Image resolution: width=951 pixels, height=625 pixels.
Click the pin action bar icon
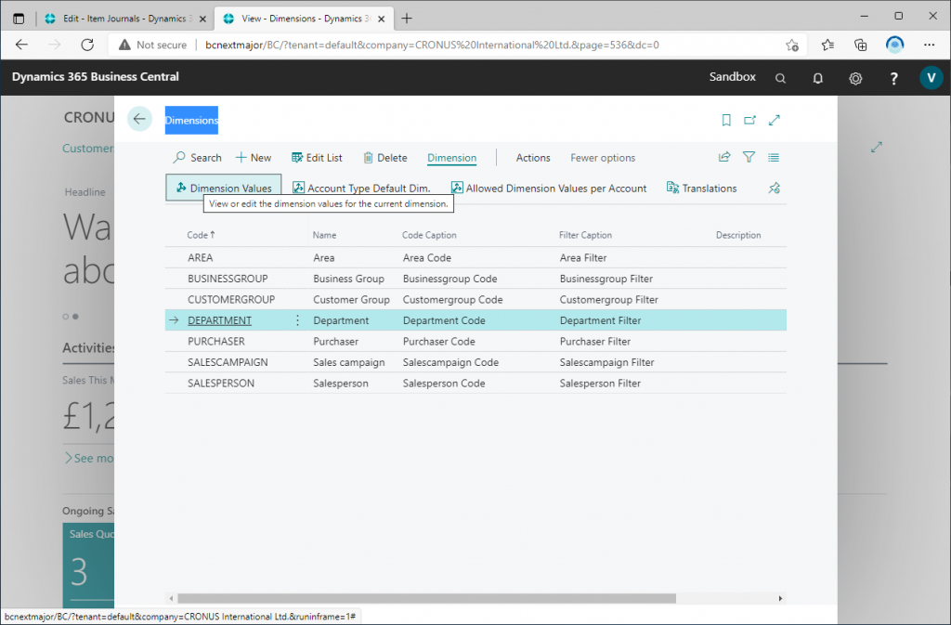[x=775, y=189]
